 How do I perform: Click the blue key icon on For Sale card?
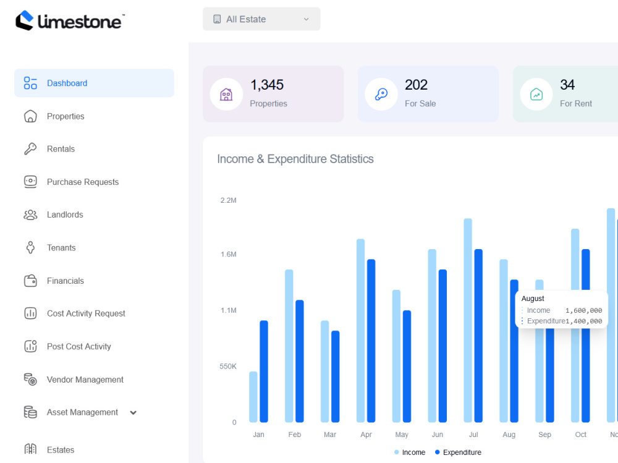[381, 94]
